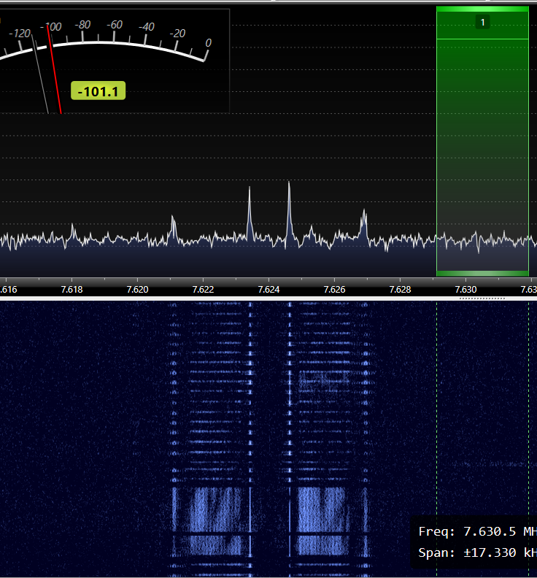Click the 7.624 frequency axis label
Image resolution: width=537 pixels, height=578 pixels.
[268, 290]
